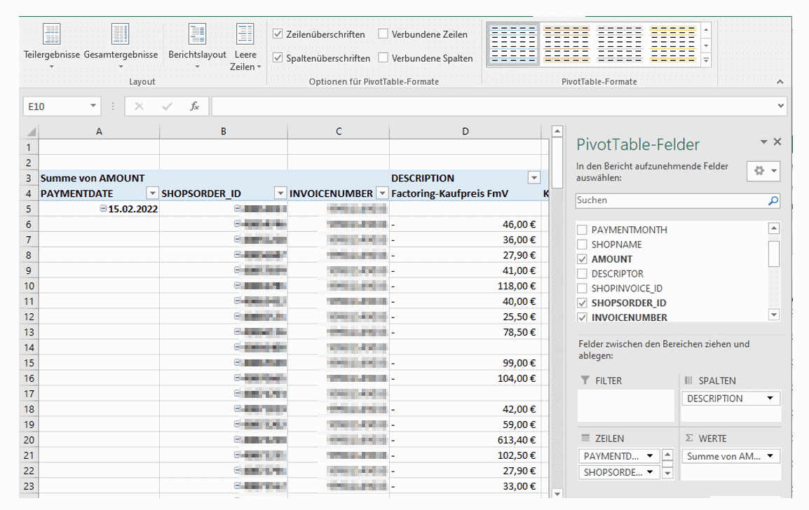Uncheck the Zeilenüberschriften checkbox
This screenshot has height=510, width=809.
(x=277, y=34)
